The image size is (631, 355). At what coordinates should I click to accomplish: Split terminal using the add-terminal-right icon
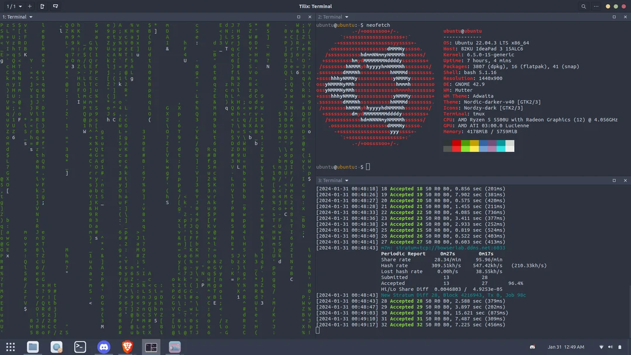[x=41, y=6]
